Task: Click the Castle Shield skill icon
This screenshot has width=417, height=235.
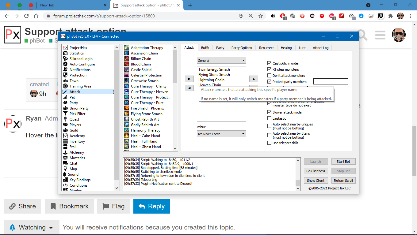Action: click(x=127, y=70)
